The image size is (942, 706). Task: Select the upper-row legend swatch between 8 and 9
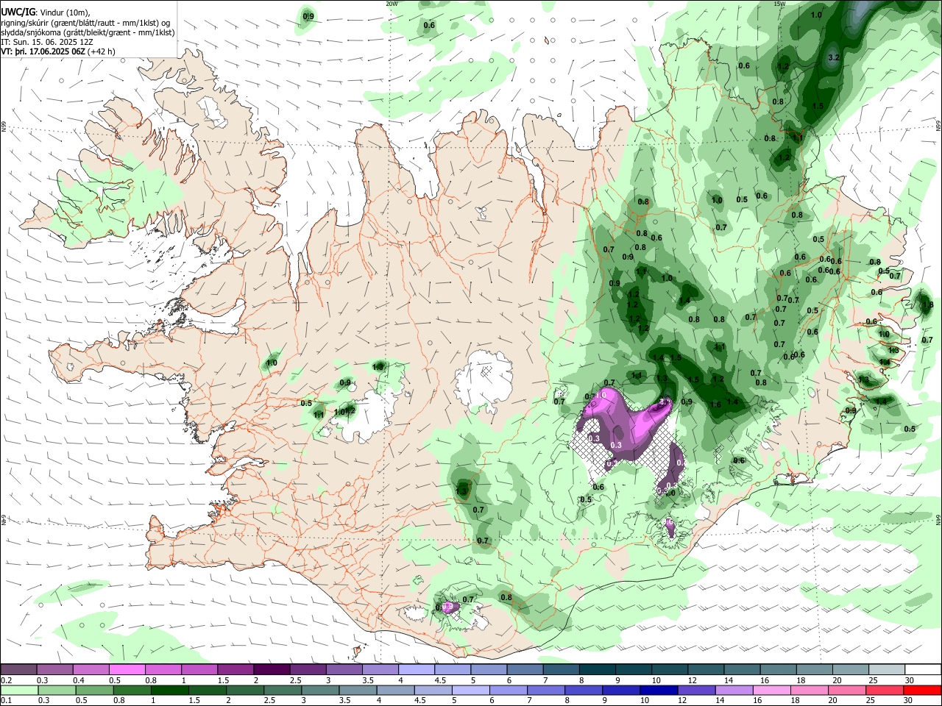point(598,670)
